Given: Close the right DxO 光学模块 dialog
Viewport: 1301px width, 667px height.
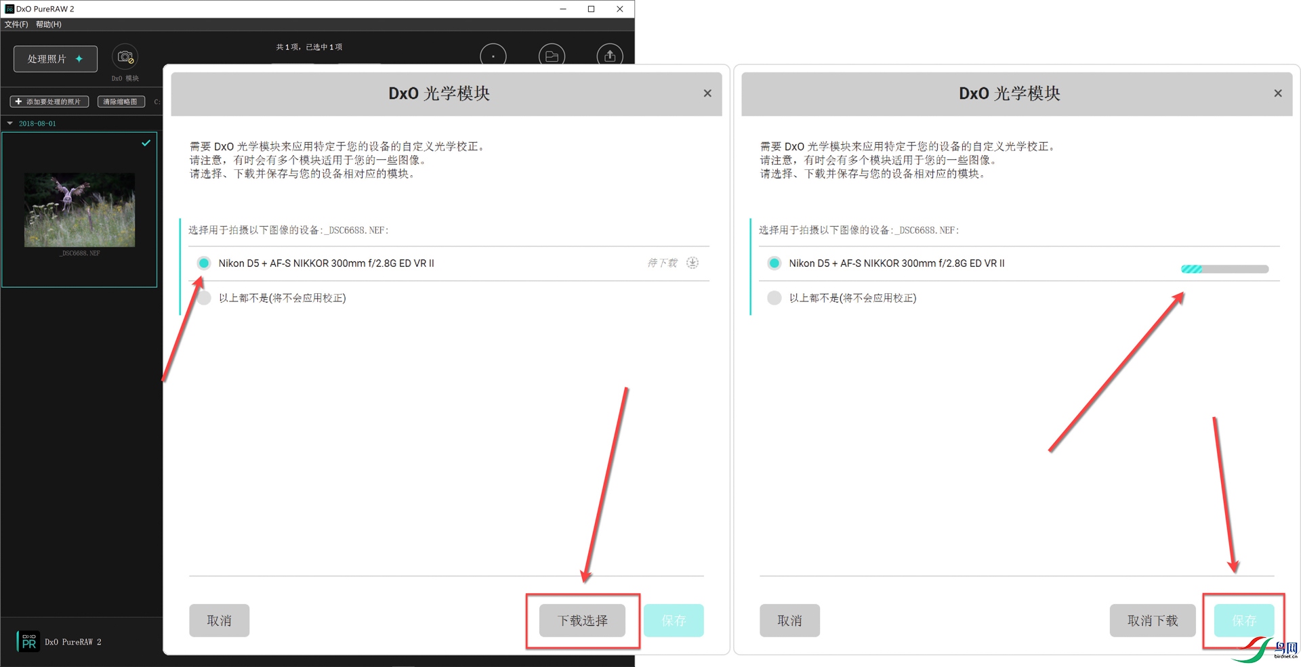Looking at the screenshot, I should [1278, 93].
